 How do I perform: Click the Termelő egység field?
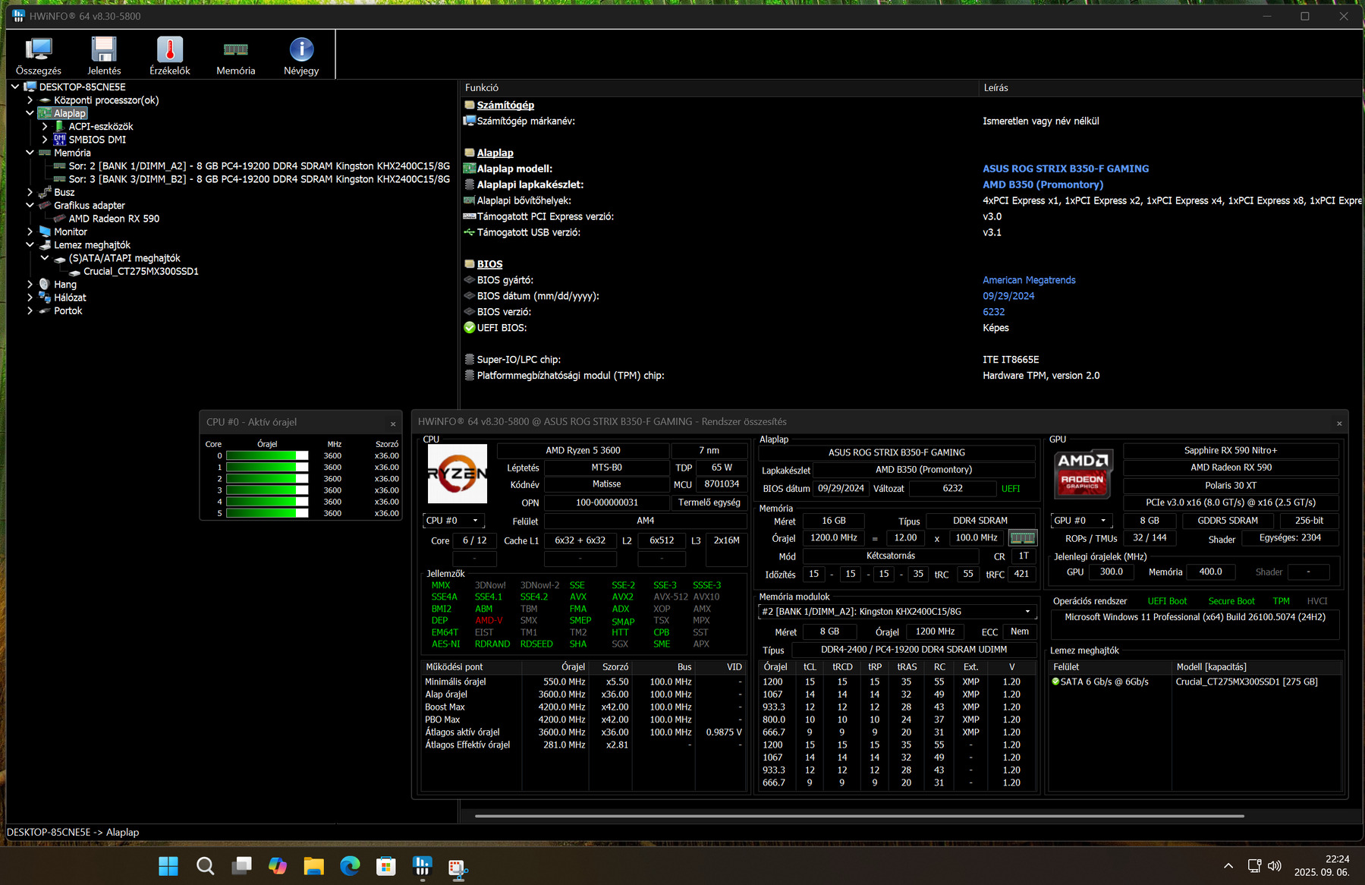click(709, 502)
